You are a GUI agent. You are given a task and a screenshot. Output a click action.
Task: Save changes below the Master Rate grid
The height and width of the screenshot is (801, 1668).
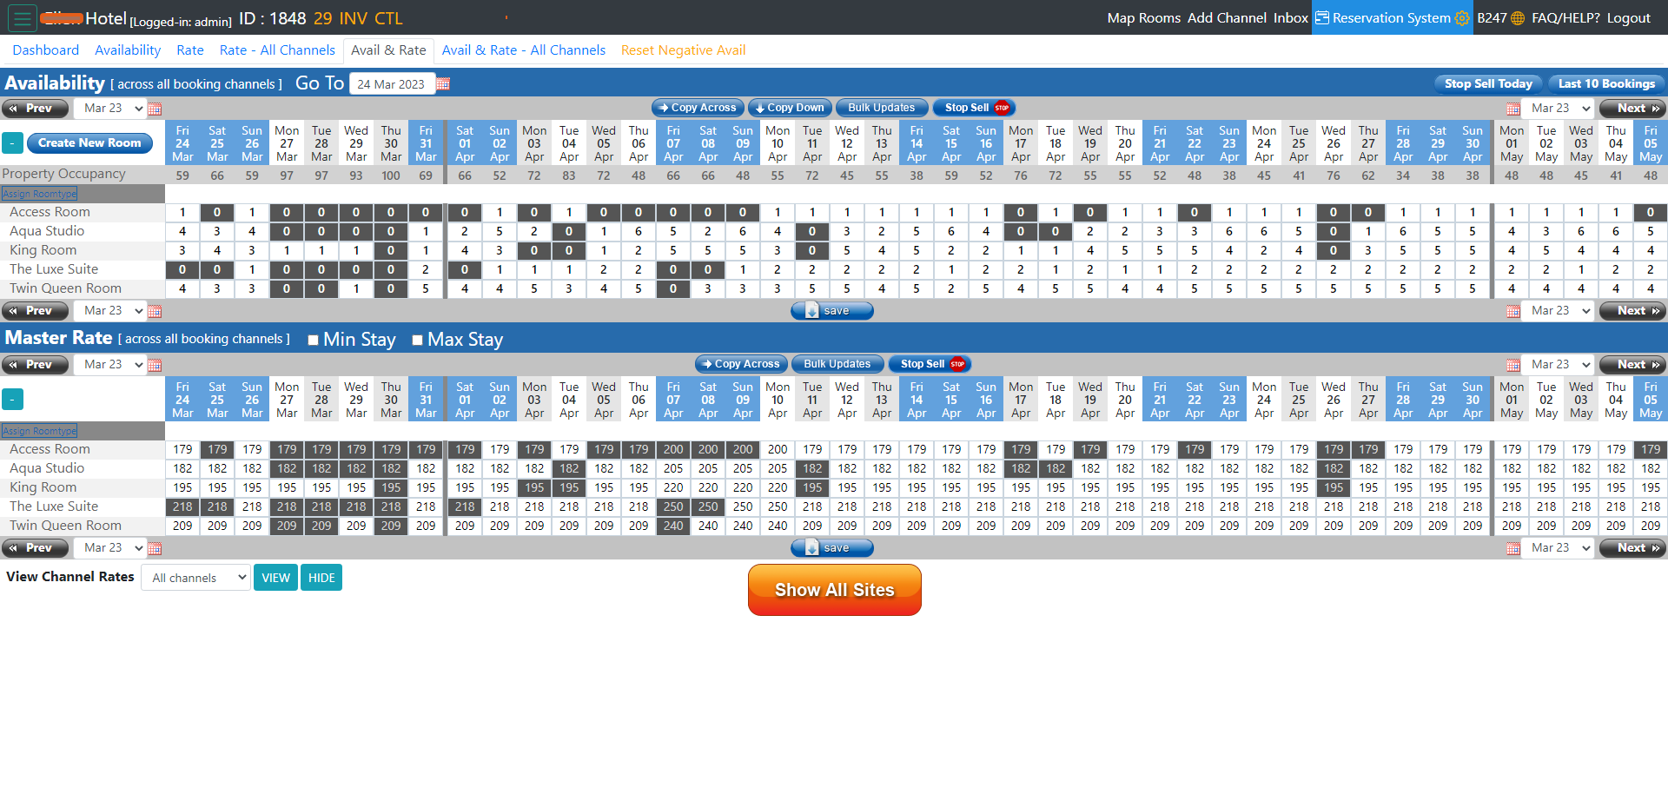832,548
